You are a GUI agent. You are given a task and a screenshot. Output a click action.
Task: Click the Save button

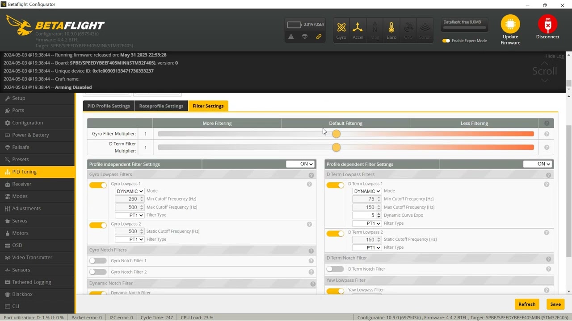coord(555,304)
